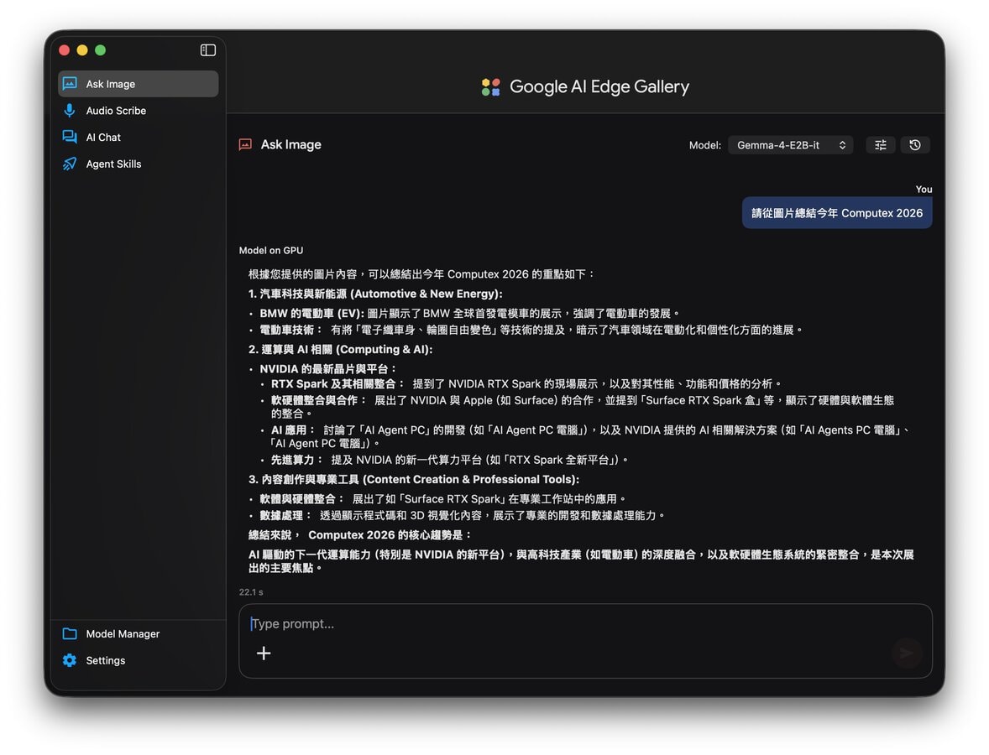Click the Agent Skills rocket icon
Screen dimensions: 989x755
(70, 164)
